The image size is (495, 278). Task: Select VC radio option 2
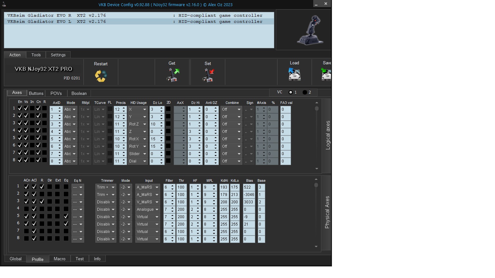305,92
